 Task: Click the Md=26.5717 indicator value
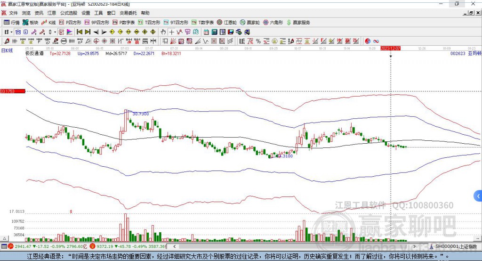pos(116,54)
